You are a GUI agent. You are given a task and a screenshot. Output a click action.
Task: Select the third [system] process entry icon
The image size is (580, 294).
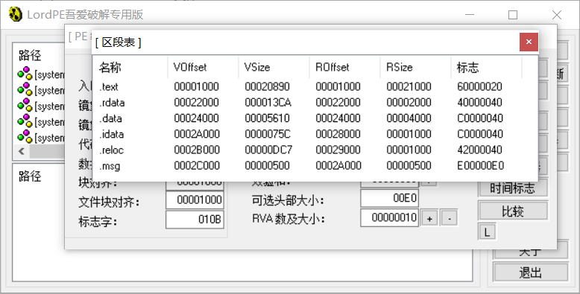point(25,106)
